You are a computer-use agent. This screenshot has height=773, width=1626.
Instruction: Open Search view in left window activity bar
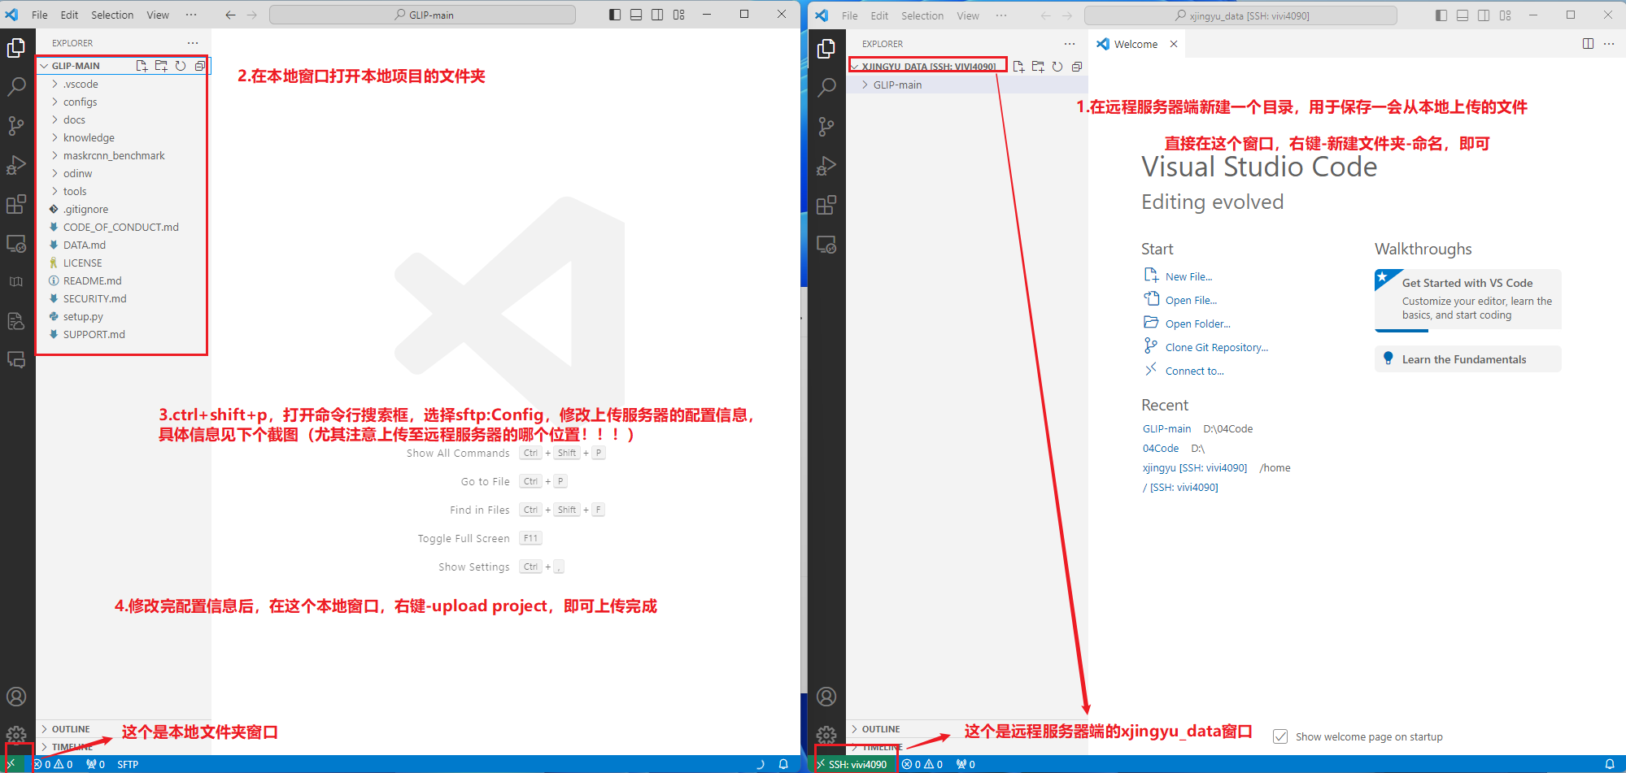[x=16, y=86]
